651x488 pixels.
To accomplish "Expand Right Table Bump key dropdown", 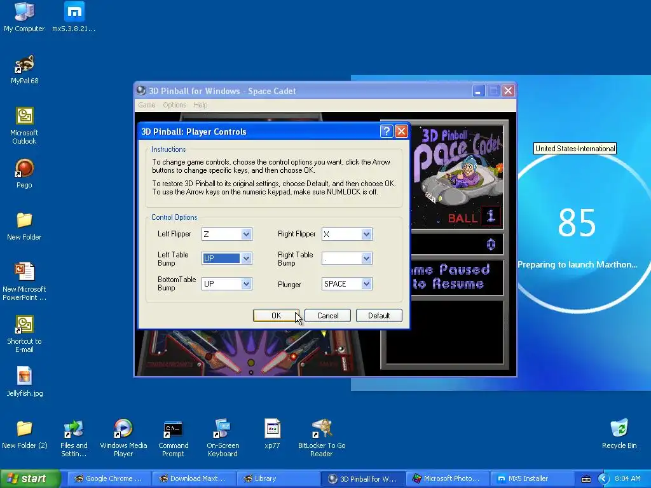I will [366, 259].
